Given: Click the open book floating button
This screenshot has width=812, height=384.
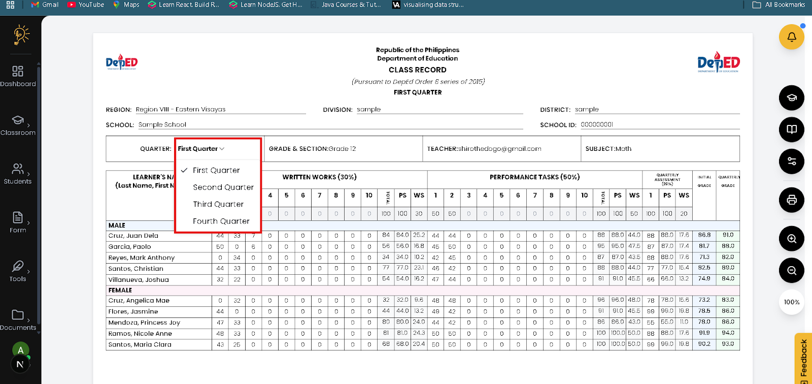Looking at the screenshot, I should (791, 130).
